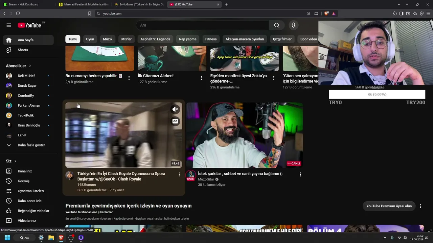
Task: Expand the Abonelikler subscriptions section
Action: tap(18, 66)
